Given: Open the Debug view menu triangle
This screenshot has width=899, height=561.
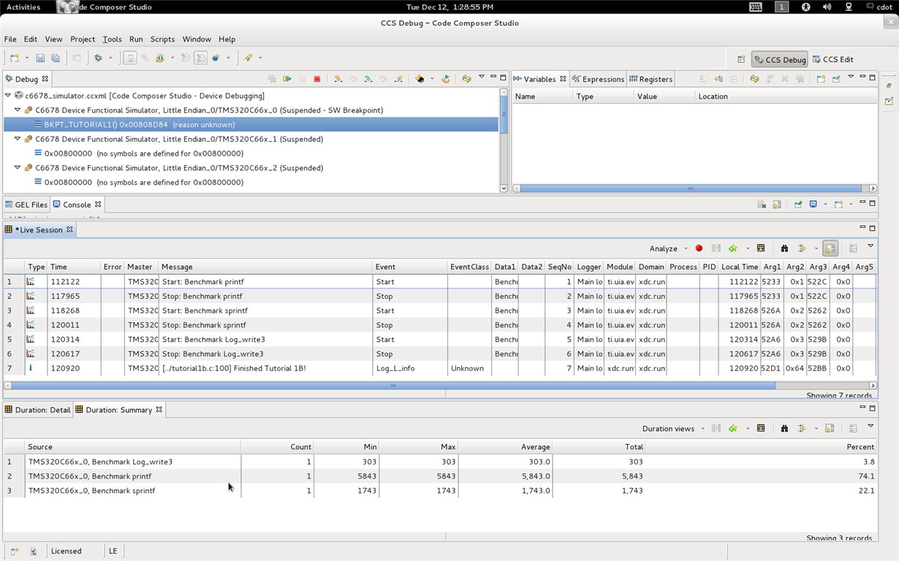Looking at the screenshot, I should click(x=481, y=77).
